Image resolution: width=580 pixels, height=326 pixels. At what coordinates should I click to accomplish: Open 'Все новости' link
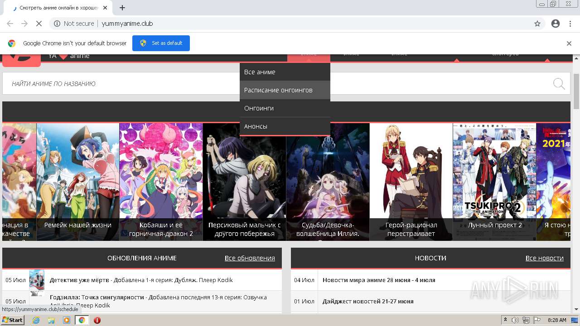545,258
